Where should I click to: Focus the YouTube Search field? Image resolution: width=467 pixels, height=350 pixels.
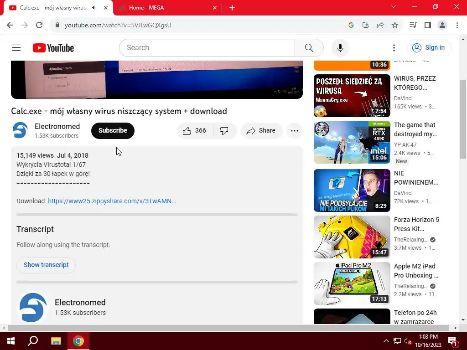(x=207, y=47)
